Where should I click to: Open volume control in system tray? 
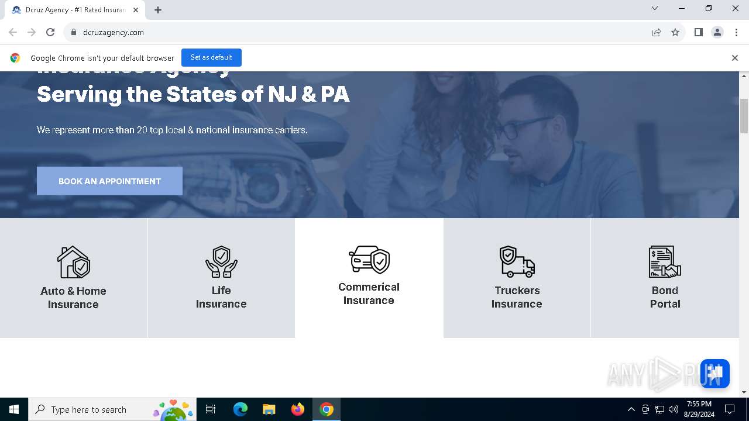tap(673, 409)
